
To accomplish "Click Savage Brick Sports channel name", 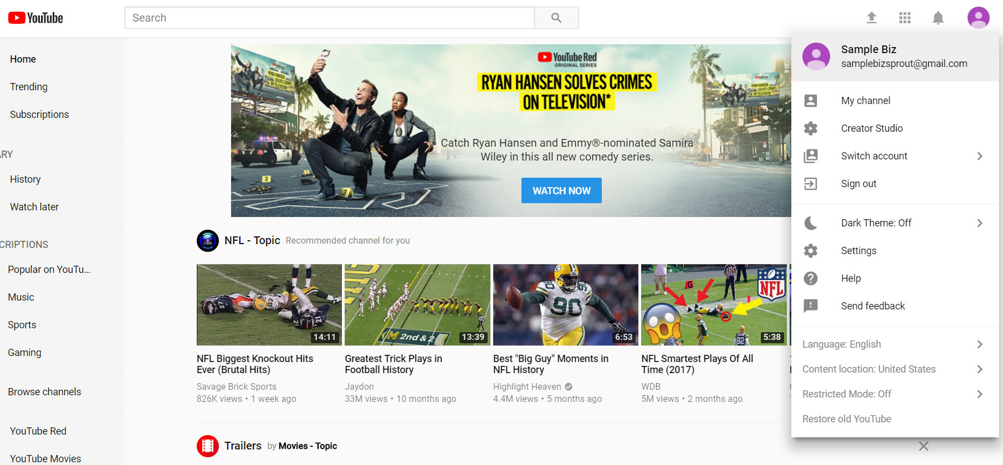I will tap(237, 386).
